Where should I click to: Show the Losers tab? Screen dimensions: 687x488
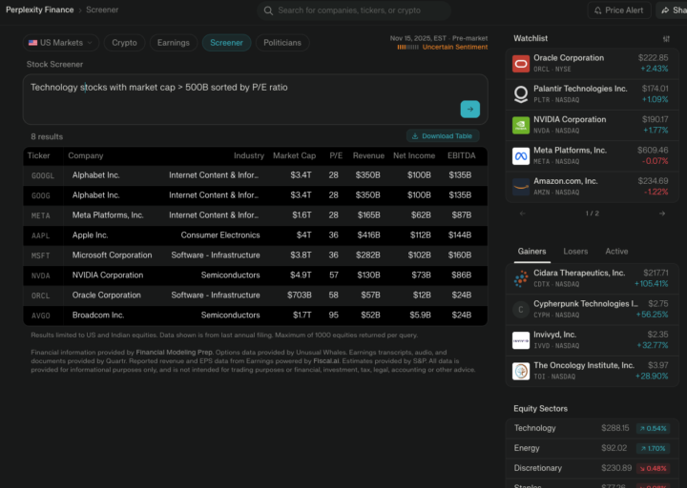(x=575, y=252)
